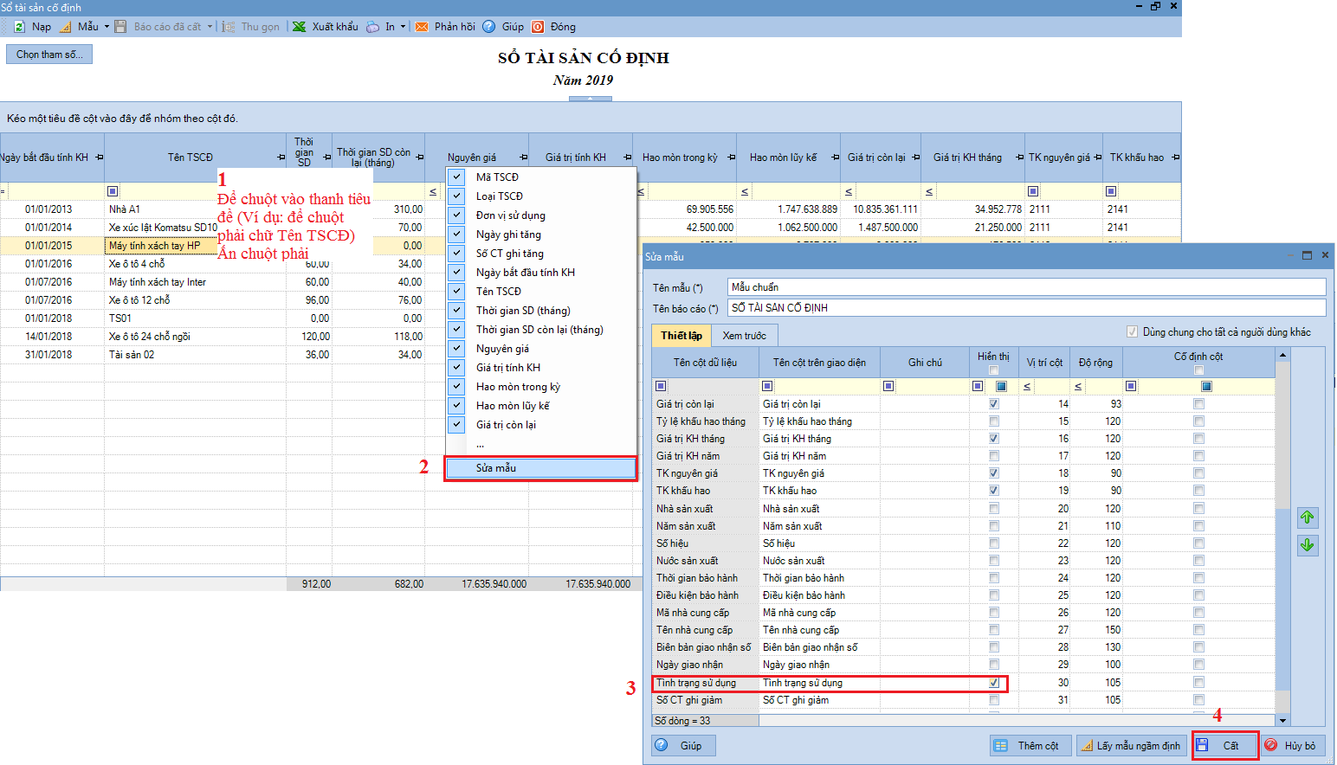This screenshot has width=1337, height=765.
Task: Switch to the Xem trước tab
Action: tap(745, 336)
